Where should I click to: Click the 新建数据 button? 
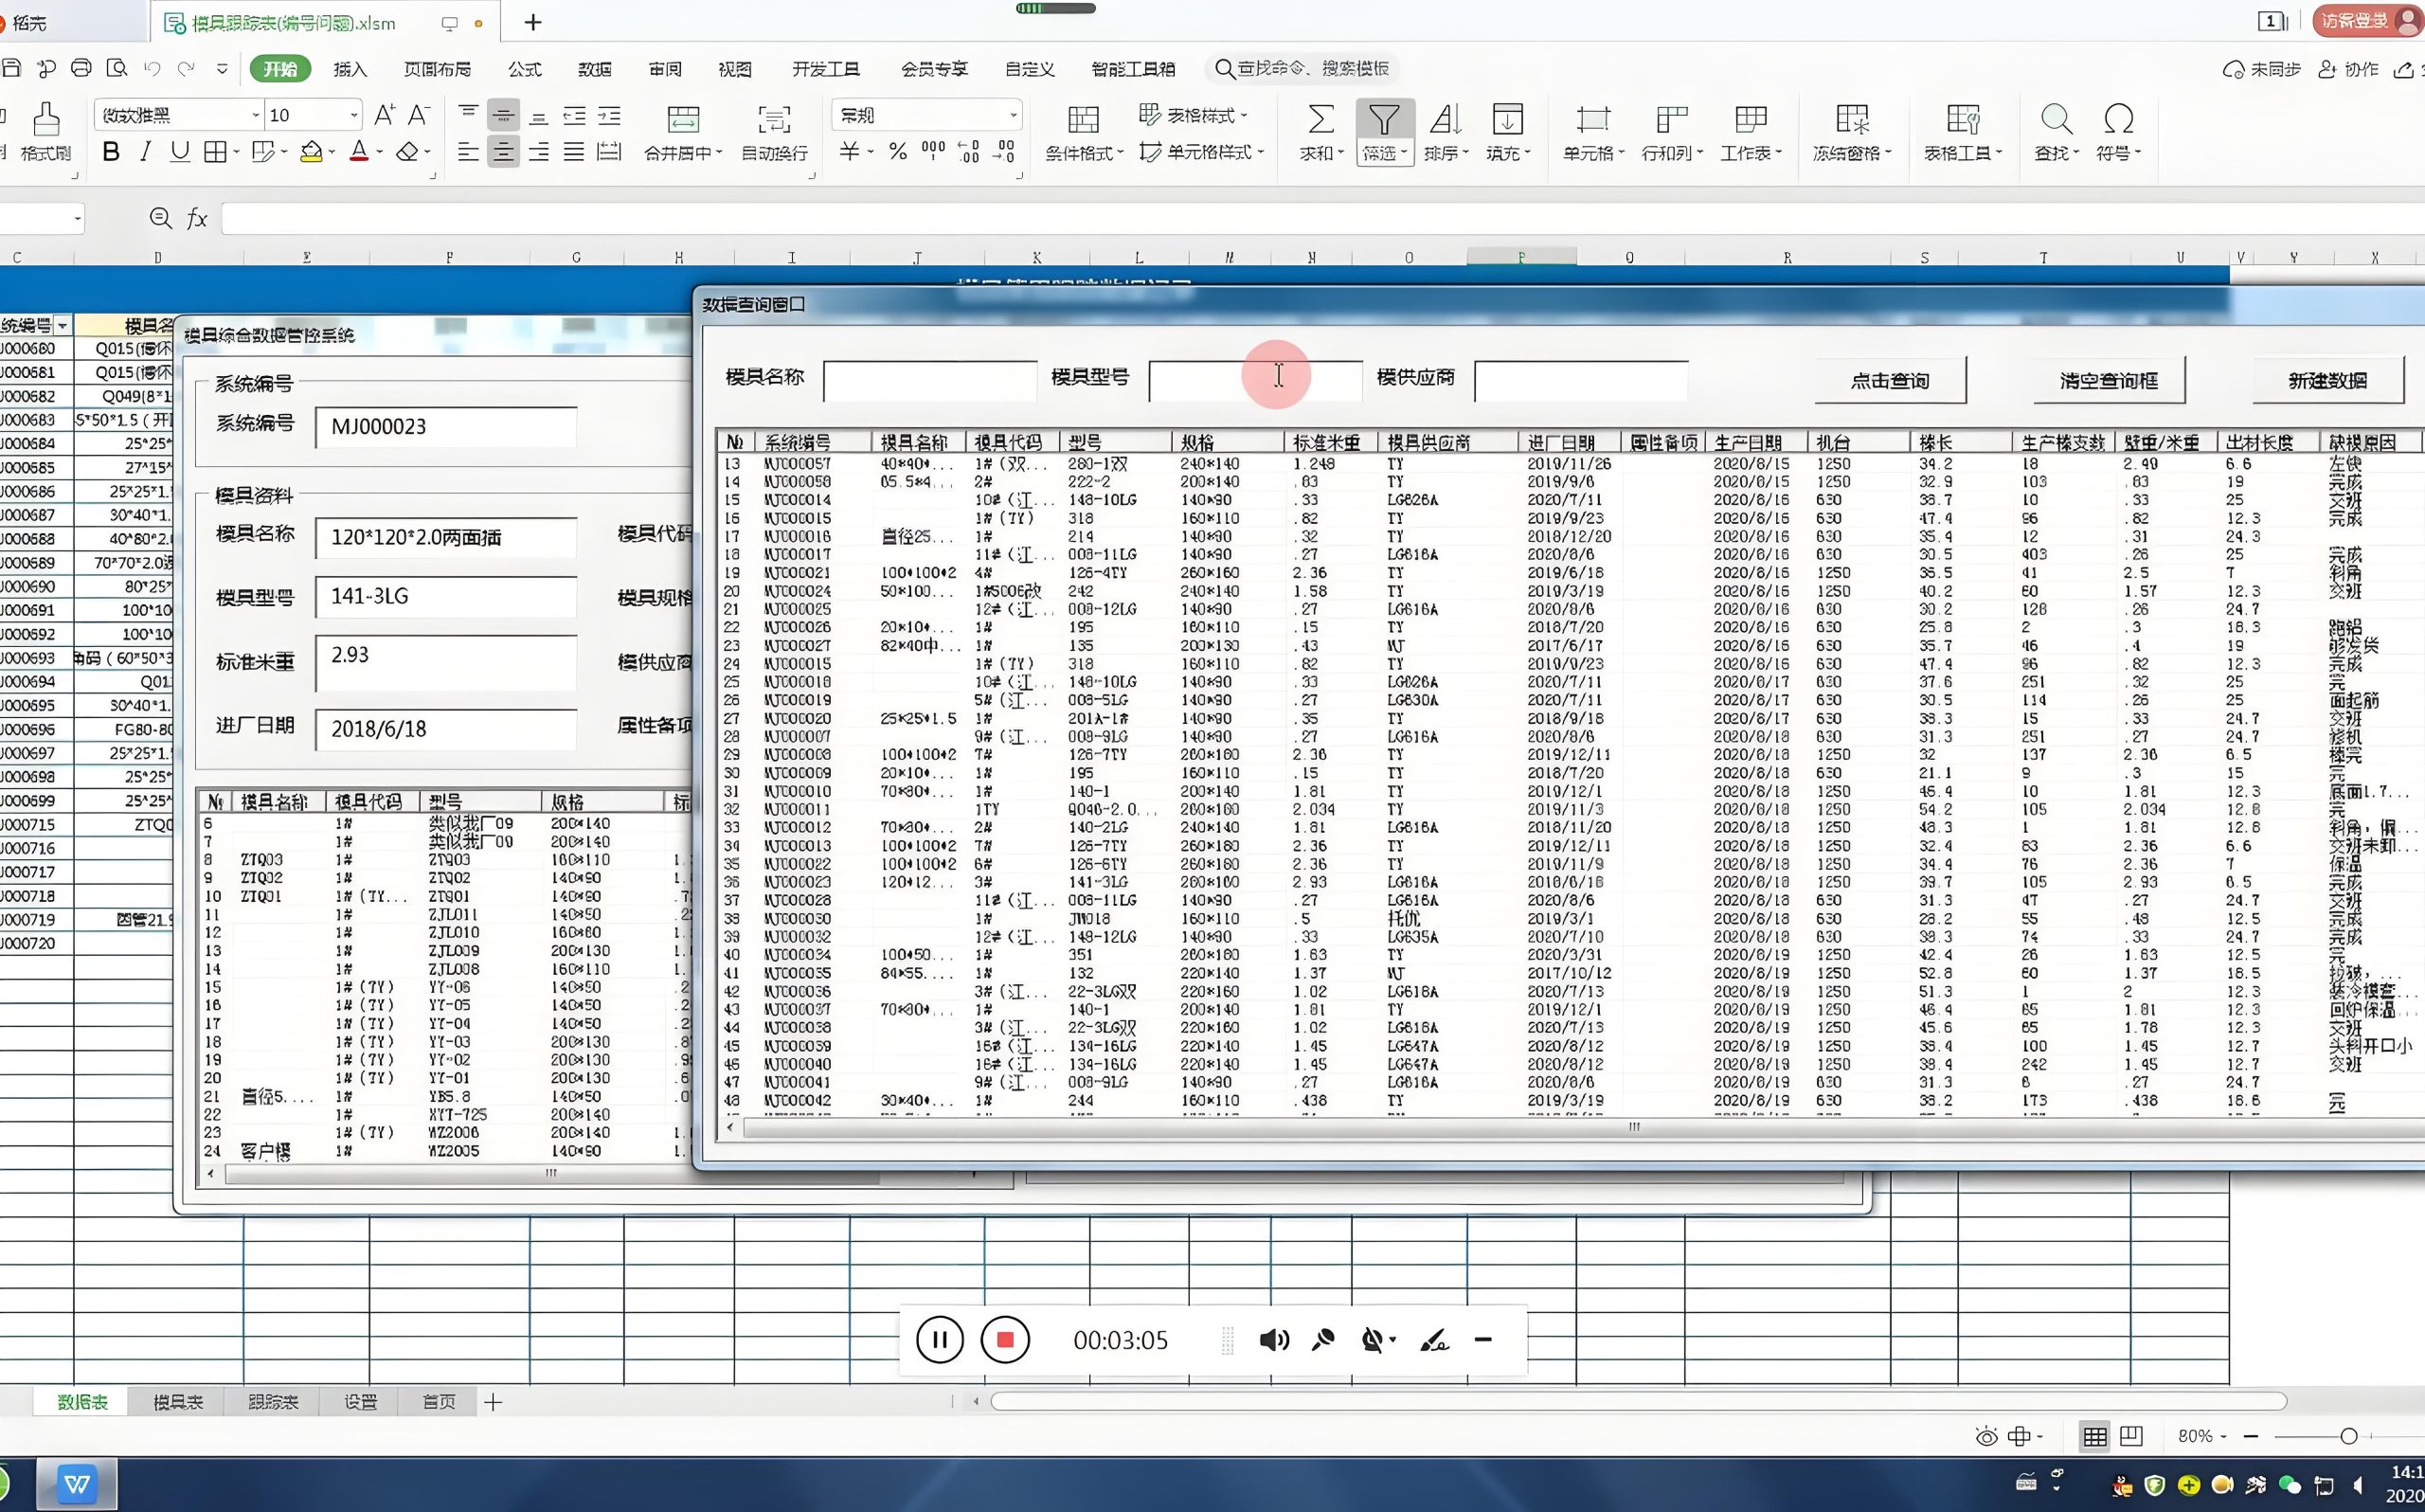[x=2327, y=380]
